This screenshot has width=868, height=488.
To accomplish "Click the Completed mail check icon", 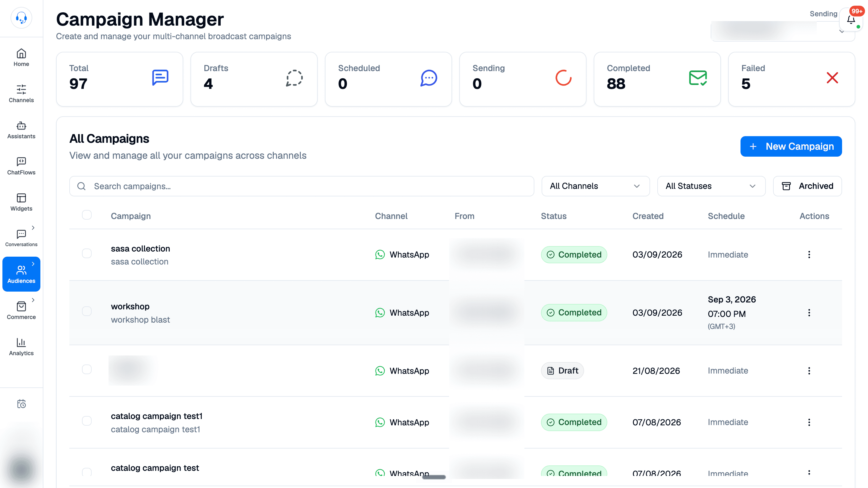I will (698, 78).
